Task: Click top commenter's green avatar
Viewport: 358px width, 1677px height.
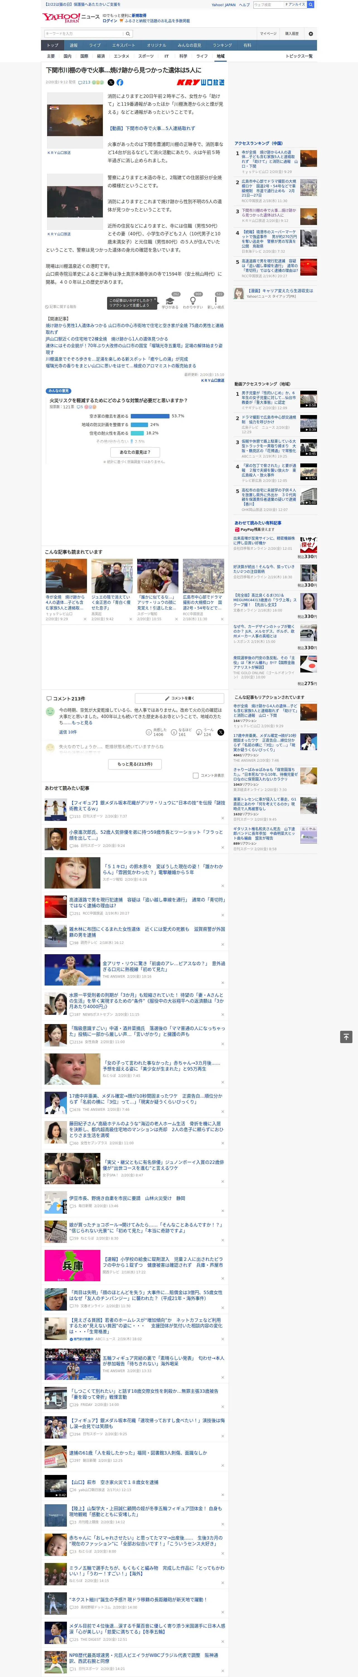Action: [50, 712]
